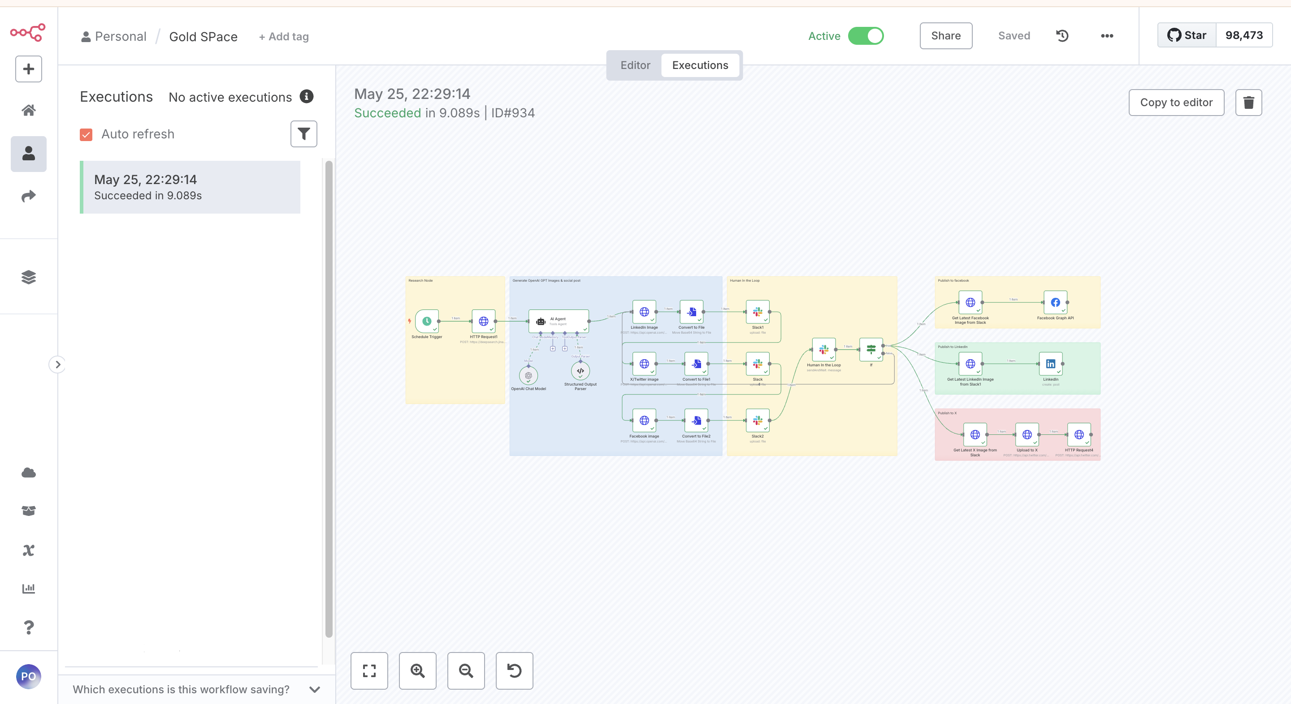The width and height of the screenshot is (1291, 704).
Task: Select the Convert to File2 node
Action: pyautogui.click(x=696, y=421)
